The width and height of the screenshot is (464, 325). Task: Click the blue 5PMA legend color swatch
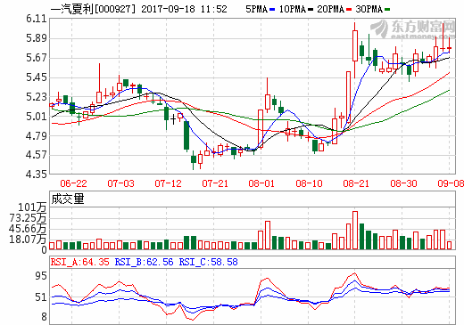pos(272,10)
